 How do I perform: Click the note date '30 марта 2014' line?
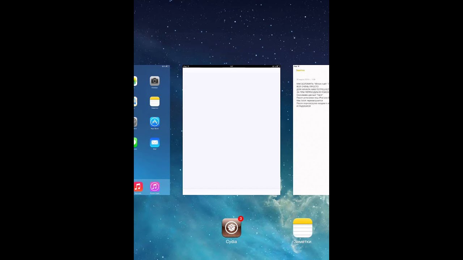pyautogui.click(x=306, y=79)
